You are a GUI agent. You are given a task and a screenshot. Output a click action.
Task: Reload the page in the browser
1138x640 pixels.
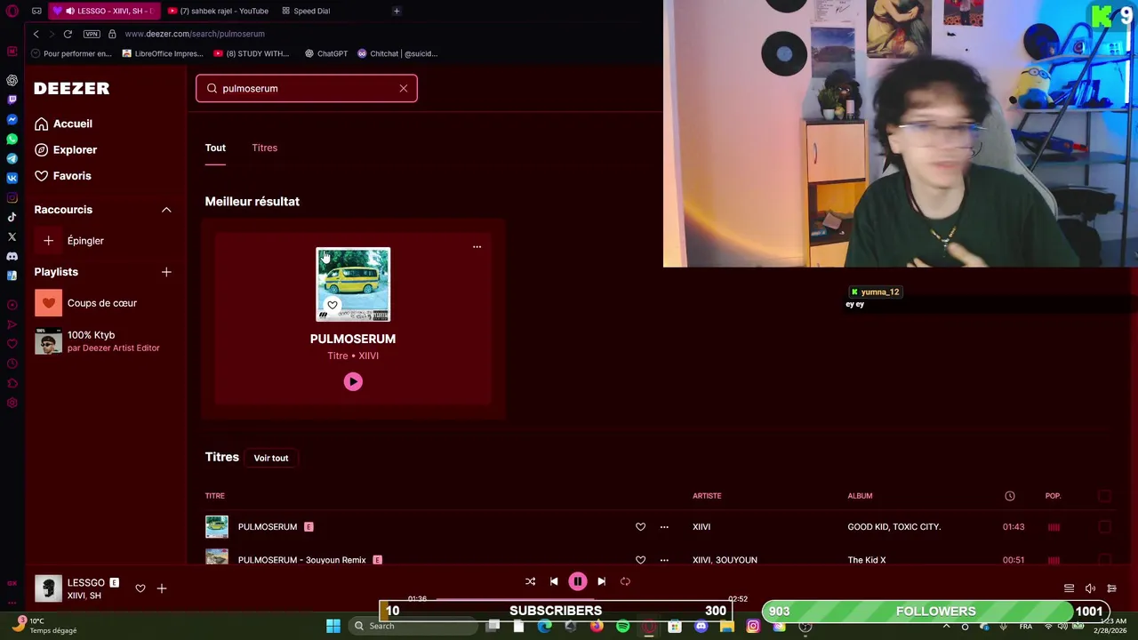click(68, 34)
